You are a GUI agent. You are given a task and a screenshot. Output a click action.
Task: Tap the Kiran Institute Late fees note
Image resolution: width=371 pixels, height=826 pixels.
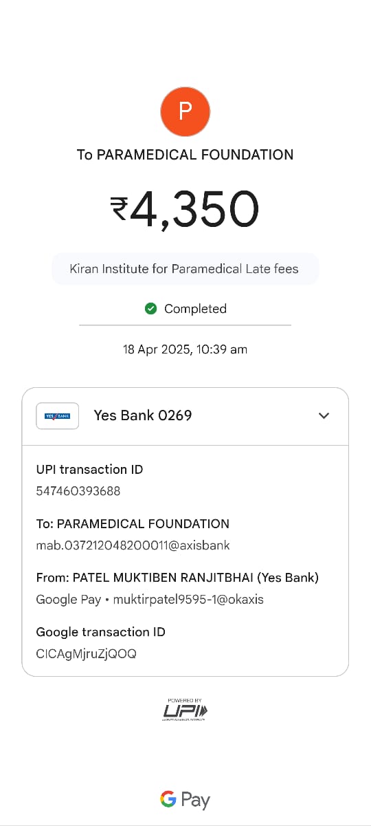tap(185, 269)
